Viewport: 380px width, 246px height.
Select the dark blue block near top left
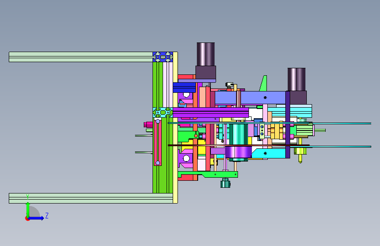185,88
